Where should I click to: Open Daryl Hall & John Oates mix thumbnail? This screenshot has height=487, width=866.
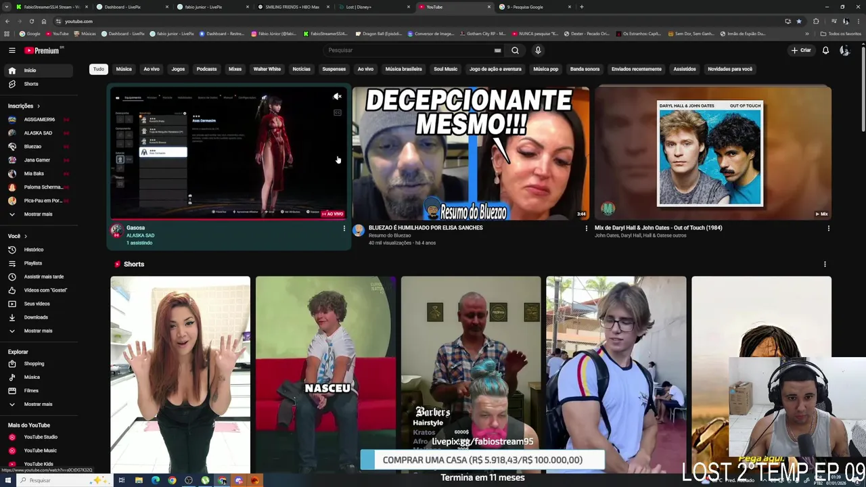713,154
